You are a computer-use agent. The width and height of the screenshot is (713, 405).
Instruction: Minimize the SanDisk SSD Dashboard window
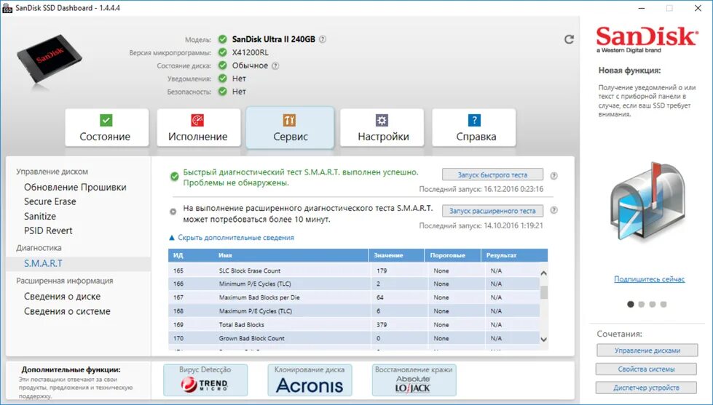[641, 8]
